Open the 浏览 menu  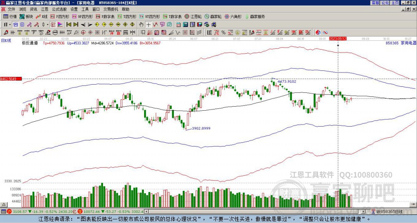click(23, 9)
